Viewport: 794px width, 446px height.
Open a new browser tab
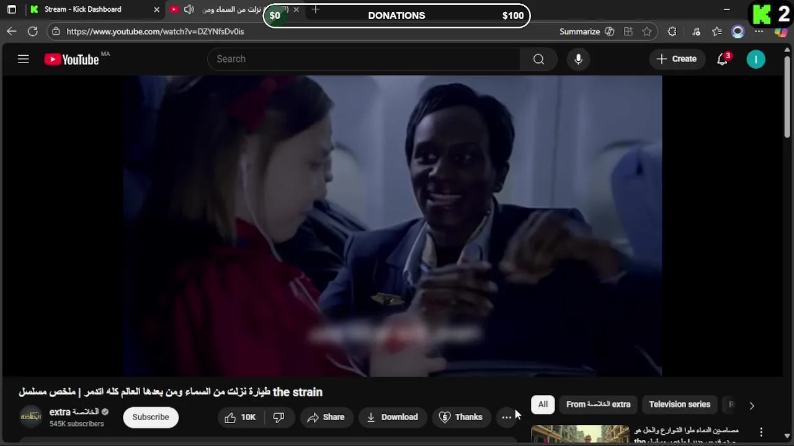[x=315, y=9]
